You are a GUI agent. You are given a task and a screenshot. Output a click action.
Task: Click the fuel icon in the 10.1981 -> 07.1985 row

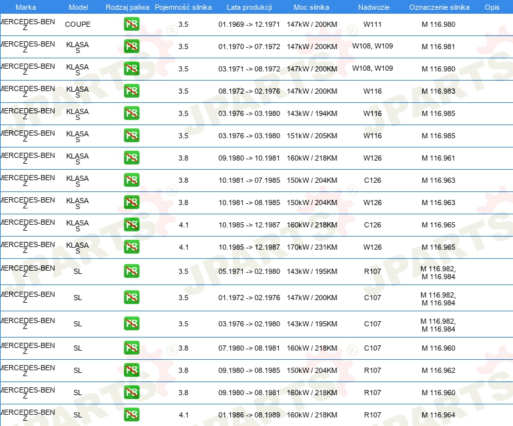(x=131, y=180)
